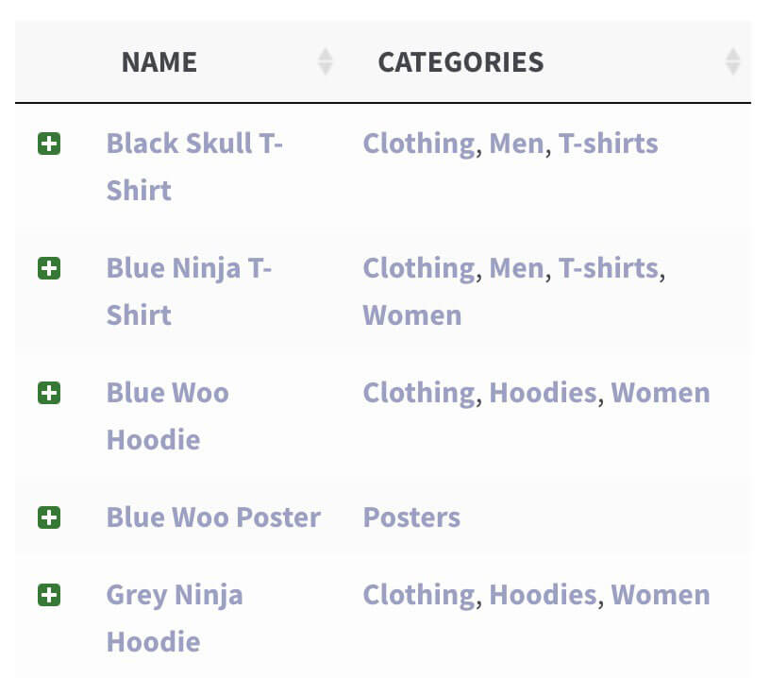Screen dimensions: 770x678
Task: Click T-shirts category in Black Skull row
Action: pyautogui.click(x=608, y=144)
